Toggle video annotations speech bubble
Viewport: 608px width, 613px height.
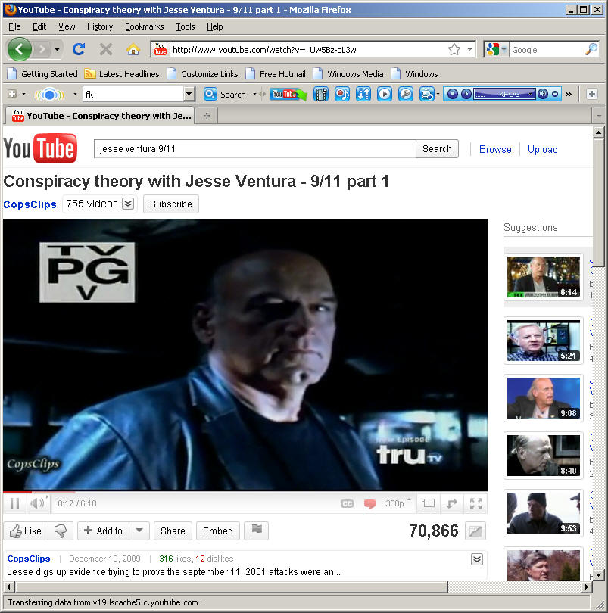tap(369, 503)
